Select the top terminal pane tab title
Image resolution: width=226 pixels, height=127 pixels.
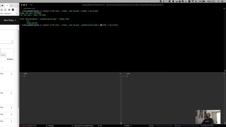(x=29, y=8)
